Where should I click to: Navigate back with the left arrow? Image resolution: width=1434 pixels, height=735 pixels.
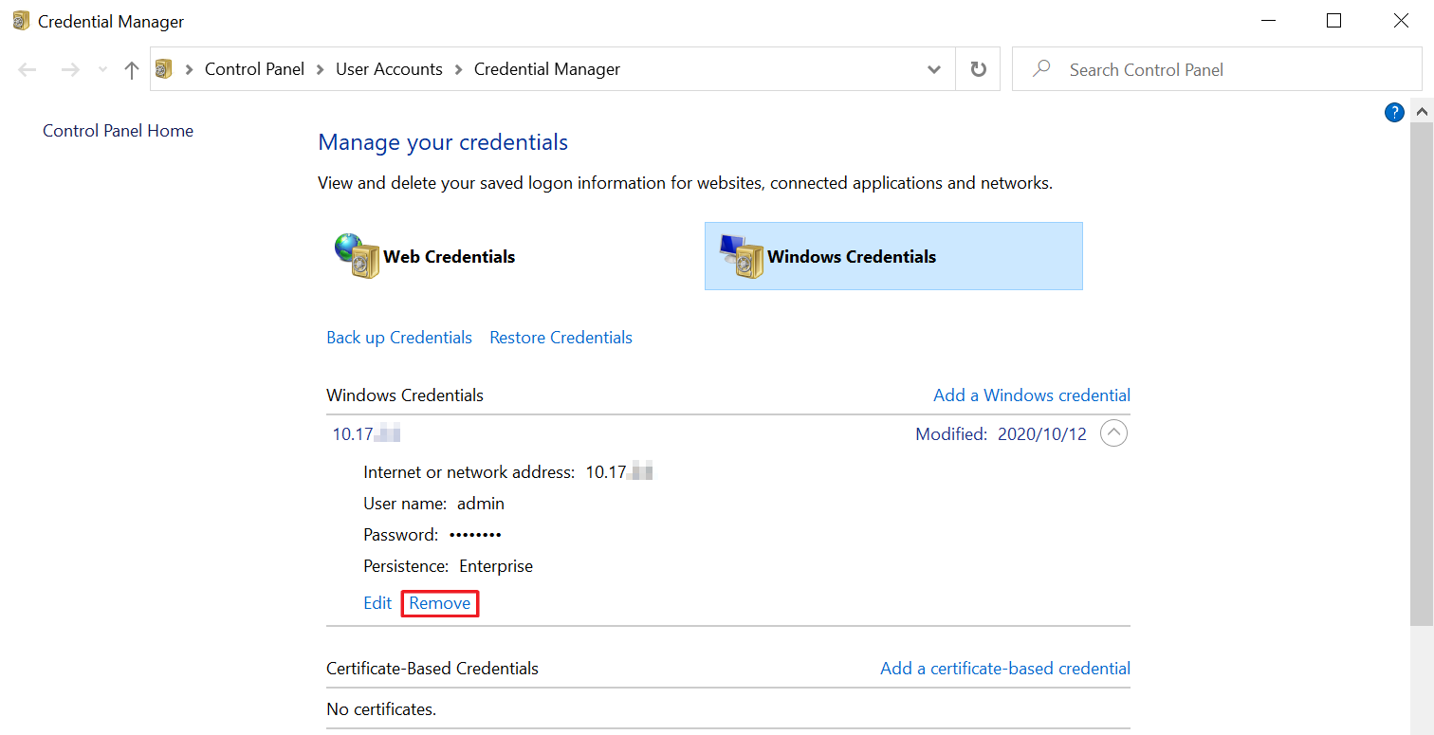pyautogui.click(x=27, y=68)
